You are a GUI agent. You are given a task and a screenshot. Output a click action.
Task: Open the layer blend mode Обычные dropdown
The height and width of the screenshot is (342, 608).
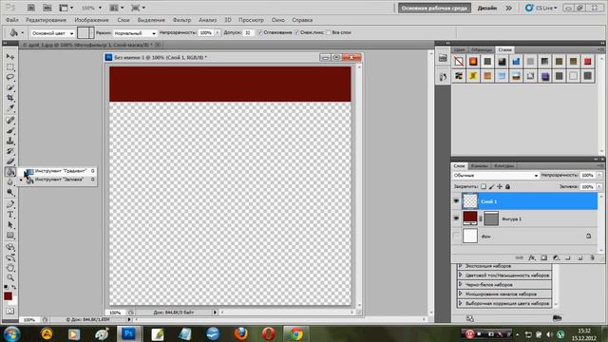(496, 176)
